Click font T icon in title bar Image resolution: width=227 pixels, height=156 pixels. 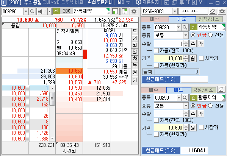point(188,2)
